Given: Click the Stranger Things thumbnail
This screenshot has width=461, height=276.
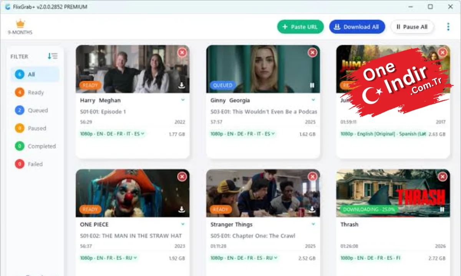Looking at the screenshot, I should [x=263, y=193].
